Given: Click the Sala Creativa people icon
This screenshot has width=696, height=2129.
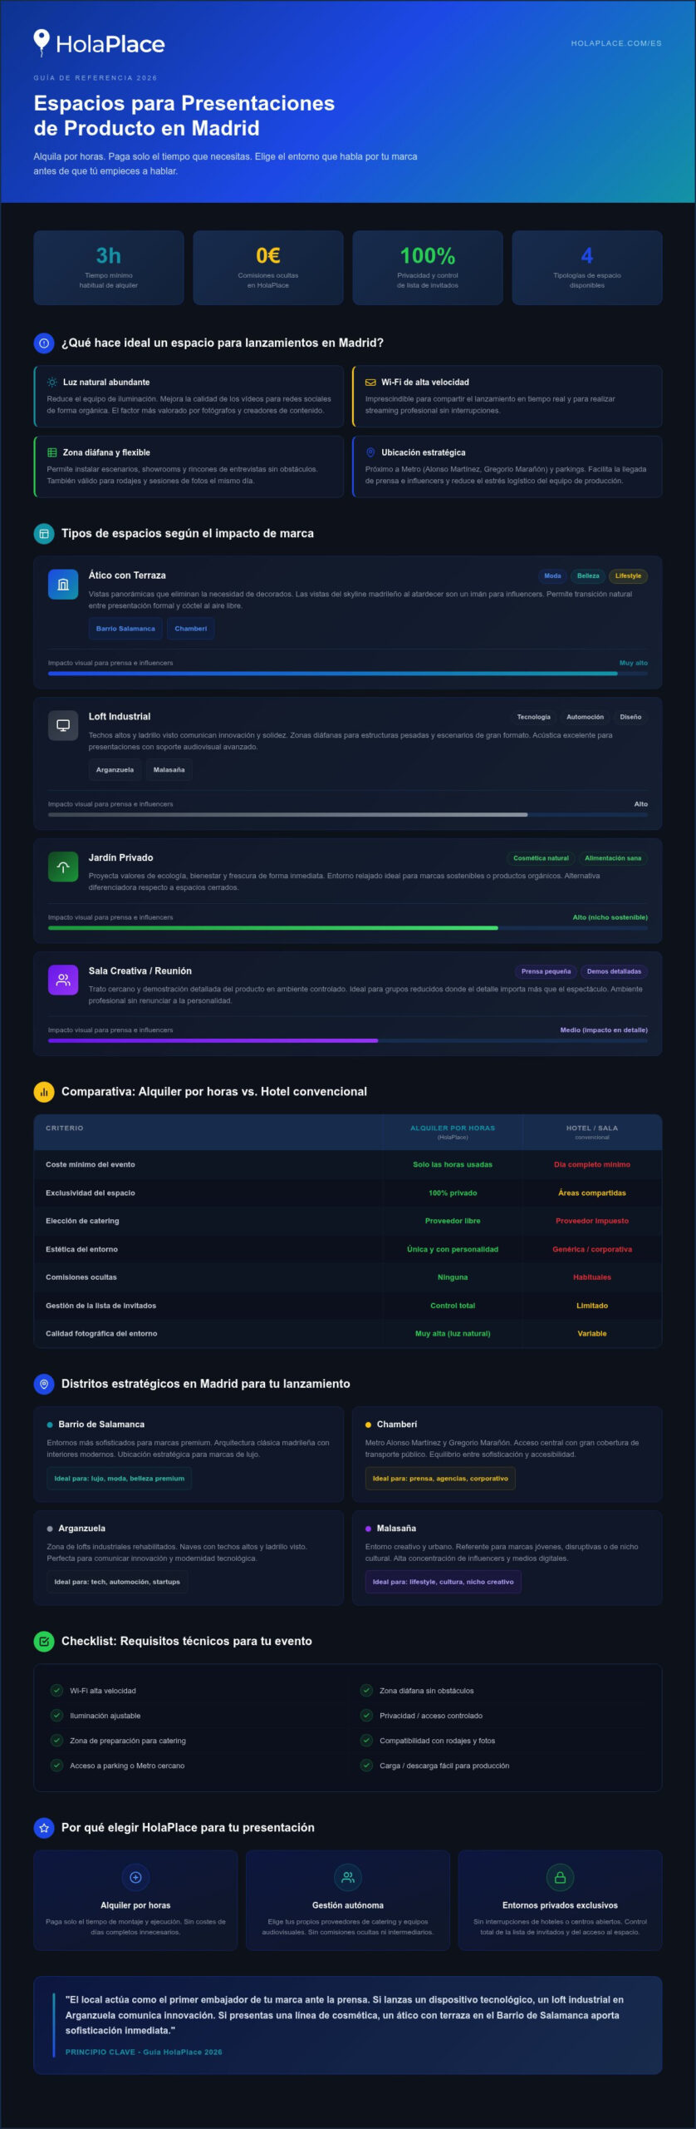Looking at the screenshot, I should (63, 981).
